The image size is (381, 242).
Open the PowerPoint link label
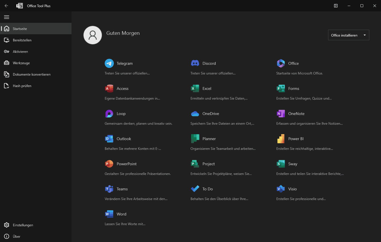127,164
